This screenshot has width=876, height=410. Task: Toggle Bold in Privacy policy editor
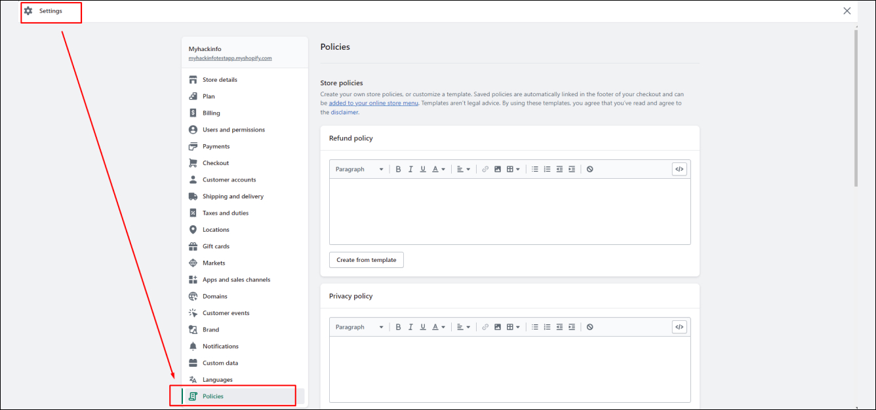point(398,327)
